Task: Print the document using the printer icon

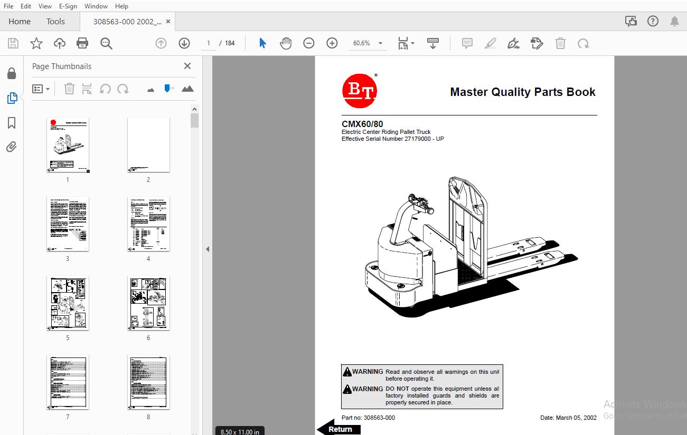Action: pos(82,43)
